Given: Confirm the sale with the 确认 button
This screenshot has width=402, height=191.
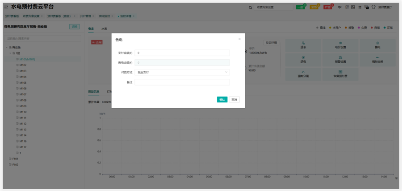Looking at the screenshot, I should tap(222, 100).
